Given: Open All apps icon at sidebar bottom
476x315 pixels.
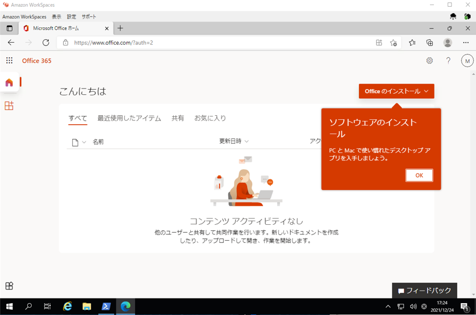Looking at the screenshot, I should 9,285.
